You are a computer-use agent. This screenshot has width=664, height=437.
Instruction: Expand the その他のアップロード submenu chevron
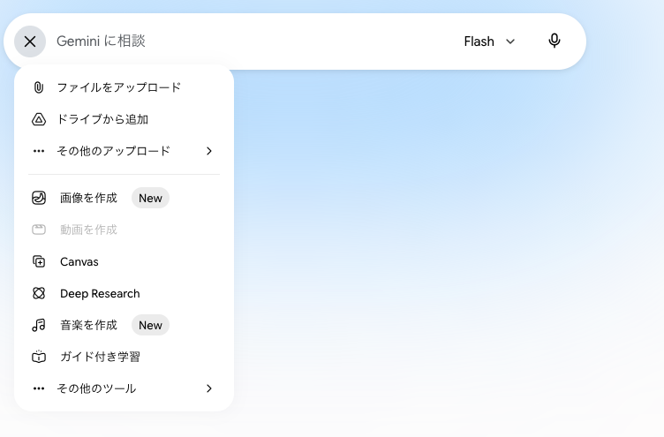click(x=208, y=151)
